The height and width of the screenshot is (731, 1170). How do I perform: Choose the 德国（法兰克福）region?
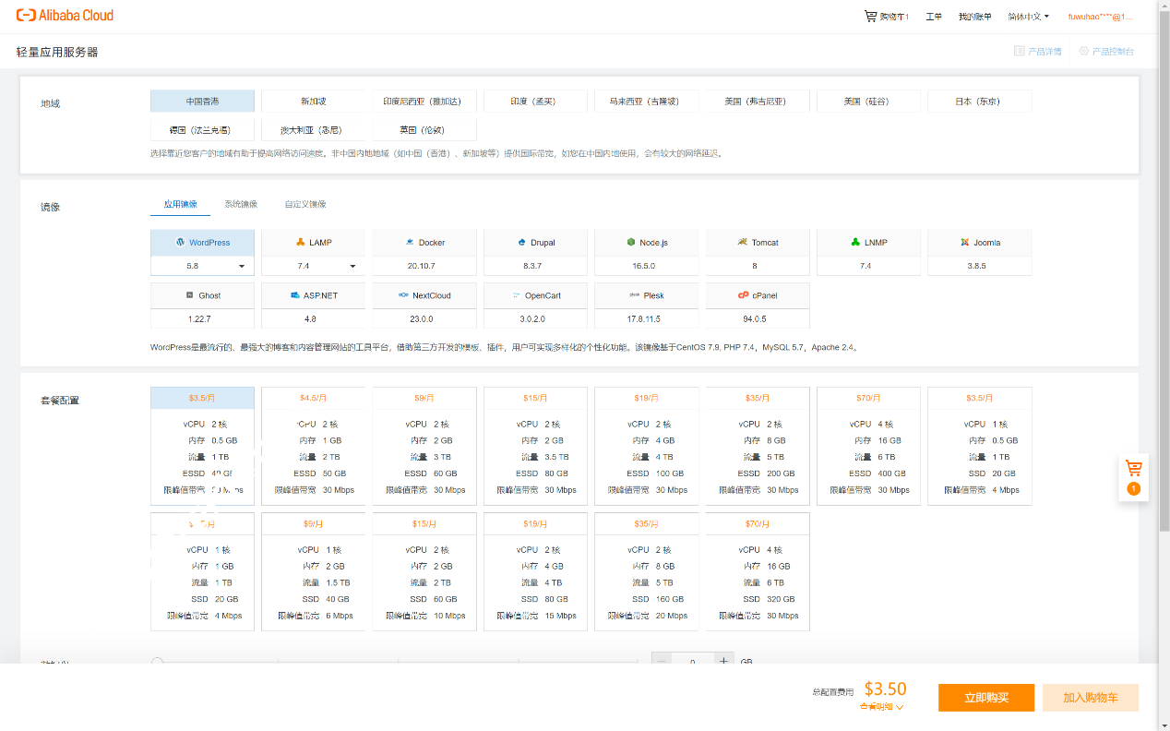[x=202, y=129]
